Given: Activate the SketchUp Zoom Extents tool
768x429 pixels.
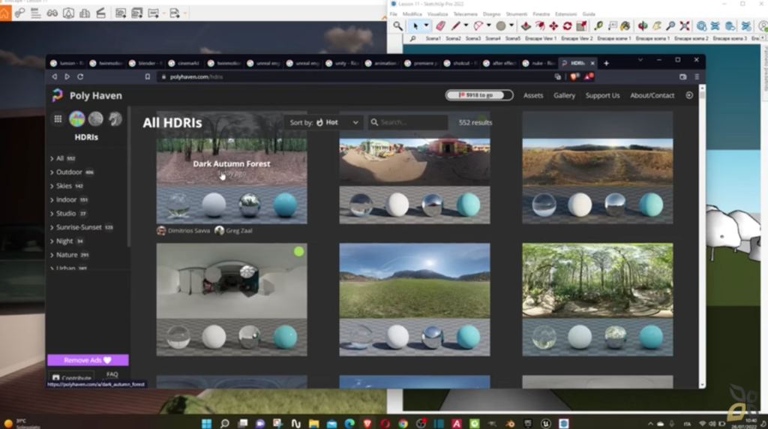Looking at the screenshot, I should pos(685,26).
